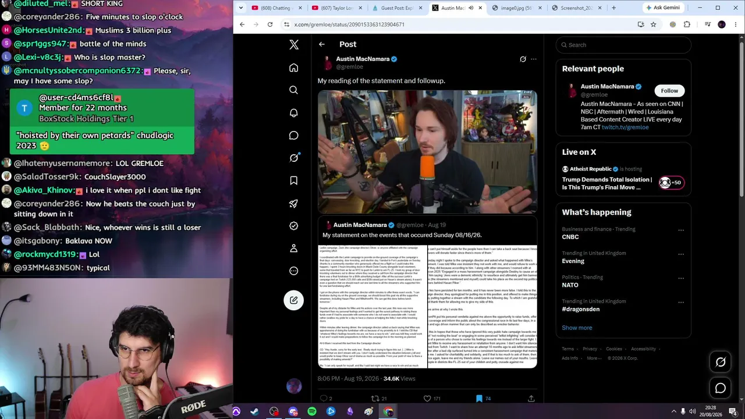Open the More circle in X sidebar
Screen dimensions: 745x419
click(x=294, y=271)
